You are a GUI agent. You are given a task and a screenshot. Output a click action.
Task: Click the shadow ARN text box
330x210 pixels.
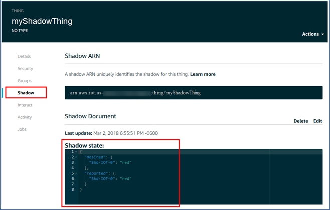(193, 93)
